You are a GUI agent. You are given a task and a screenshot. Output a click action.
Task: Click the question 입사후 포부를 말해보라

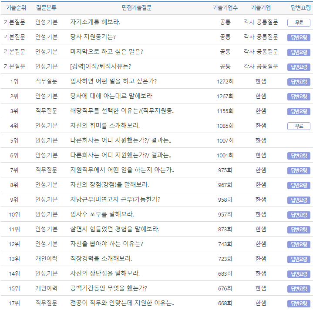pos(102,214)
